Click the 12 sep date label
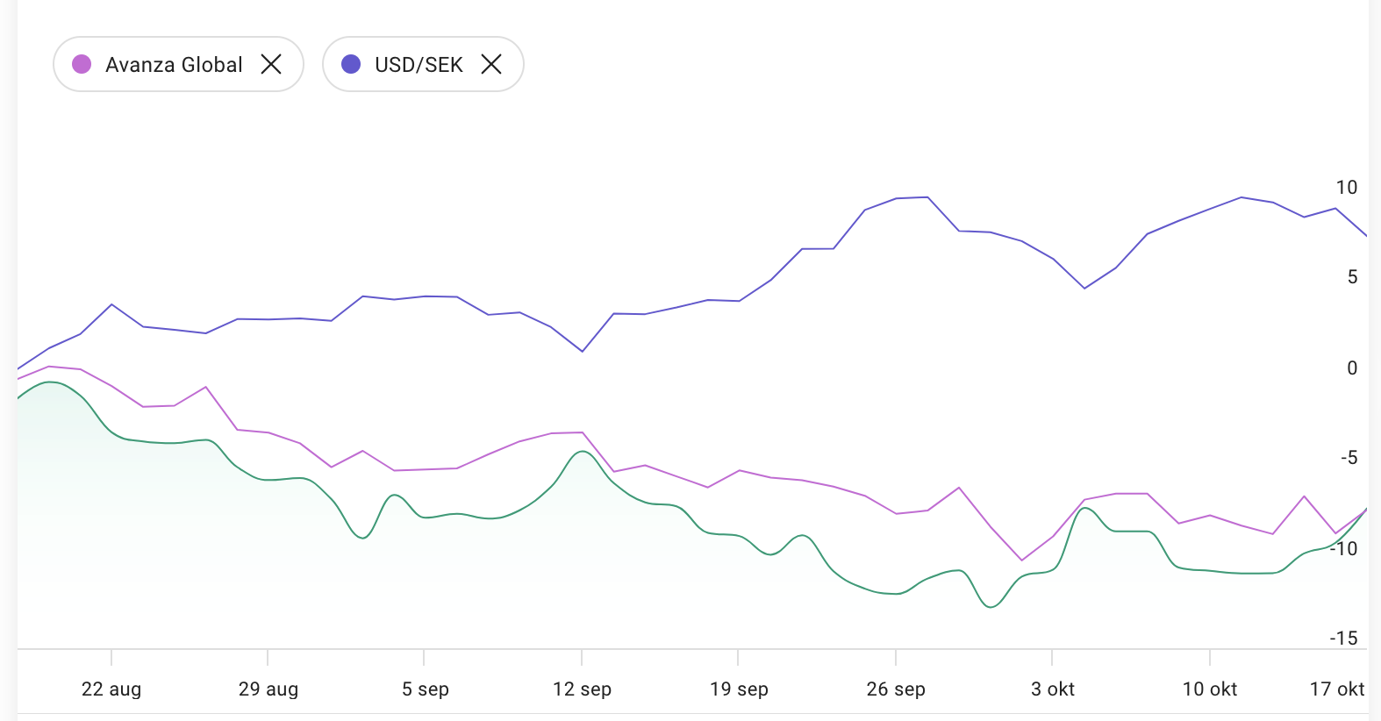 pyautogui.click(x=582, y=689)
